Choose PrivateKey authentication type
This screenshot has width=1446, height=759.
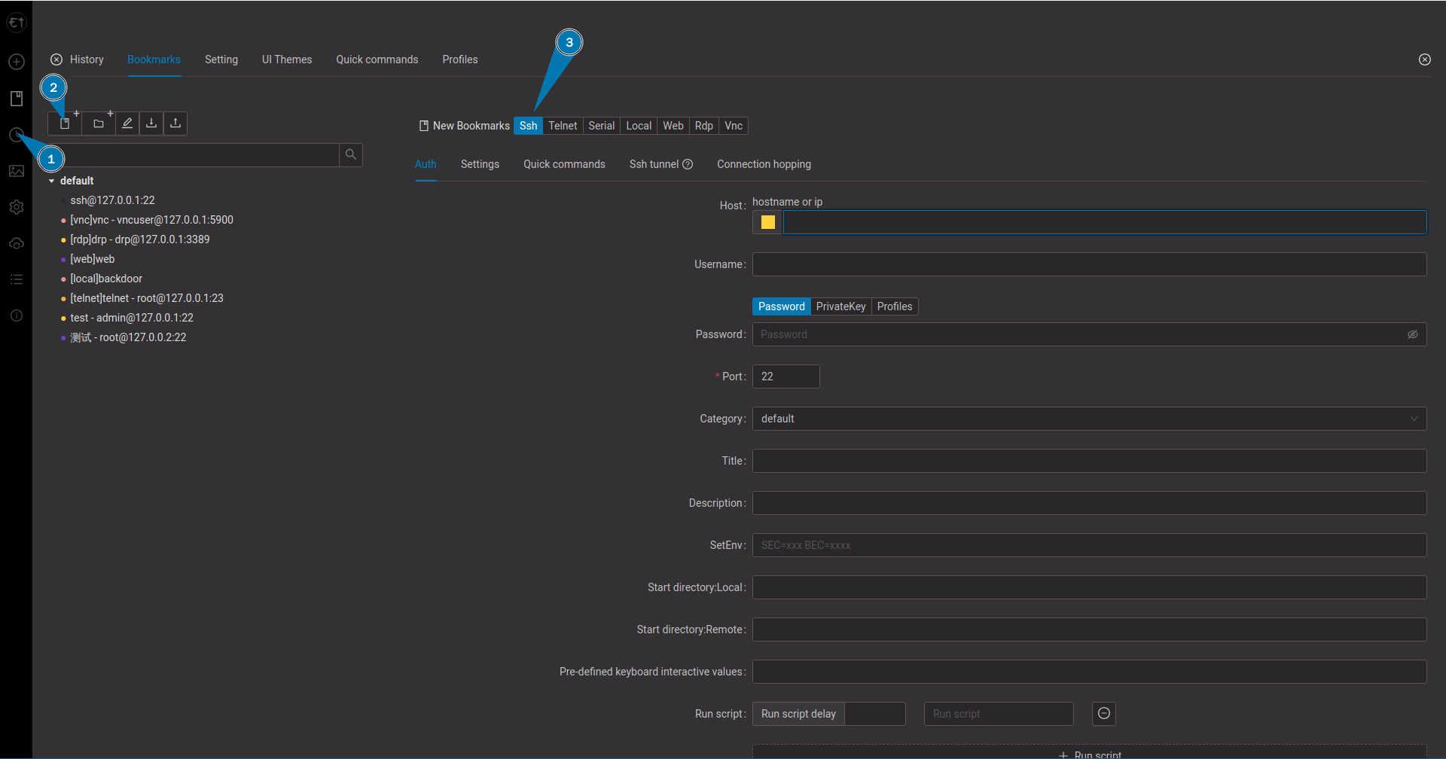tap(841, 306)
